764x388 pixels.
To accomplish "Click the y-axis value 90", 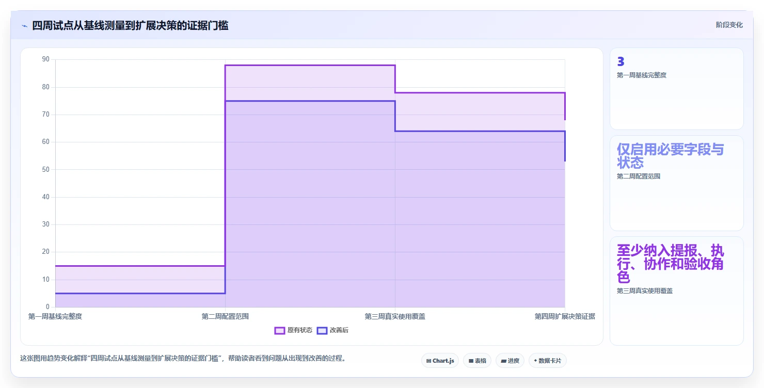I will 46,59.
